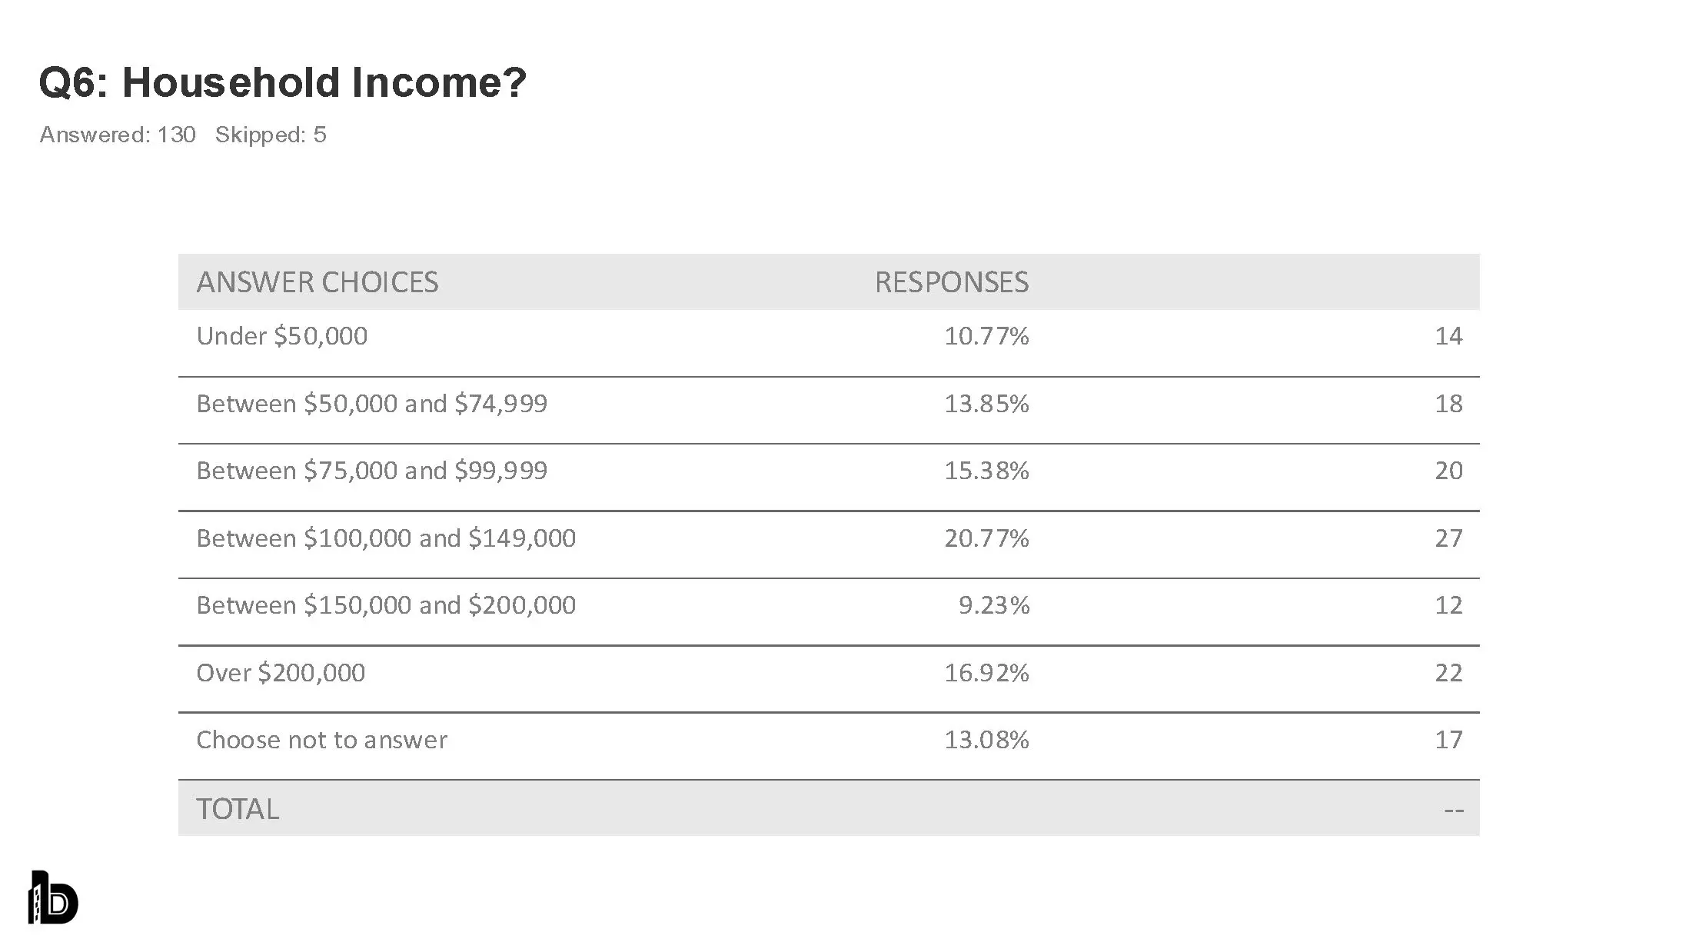Click the 'Under $50,000' row label
Image resolution: width=1699 pixels, height=939 pixels.
(x=281, y=336)
